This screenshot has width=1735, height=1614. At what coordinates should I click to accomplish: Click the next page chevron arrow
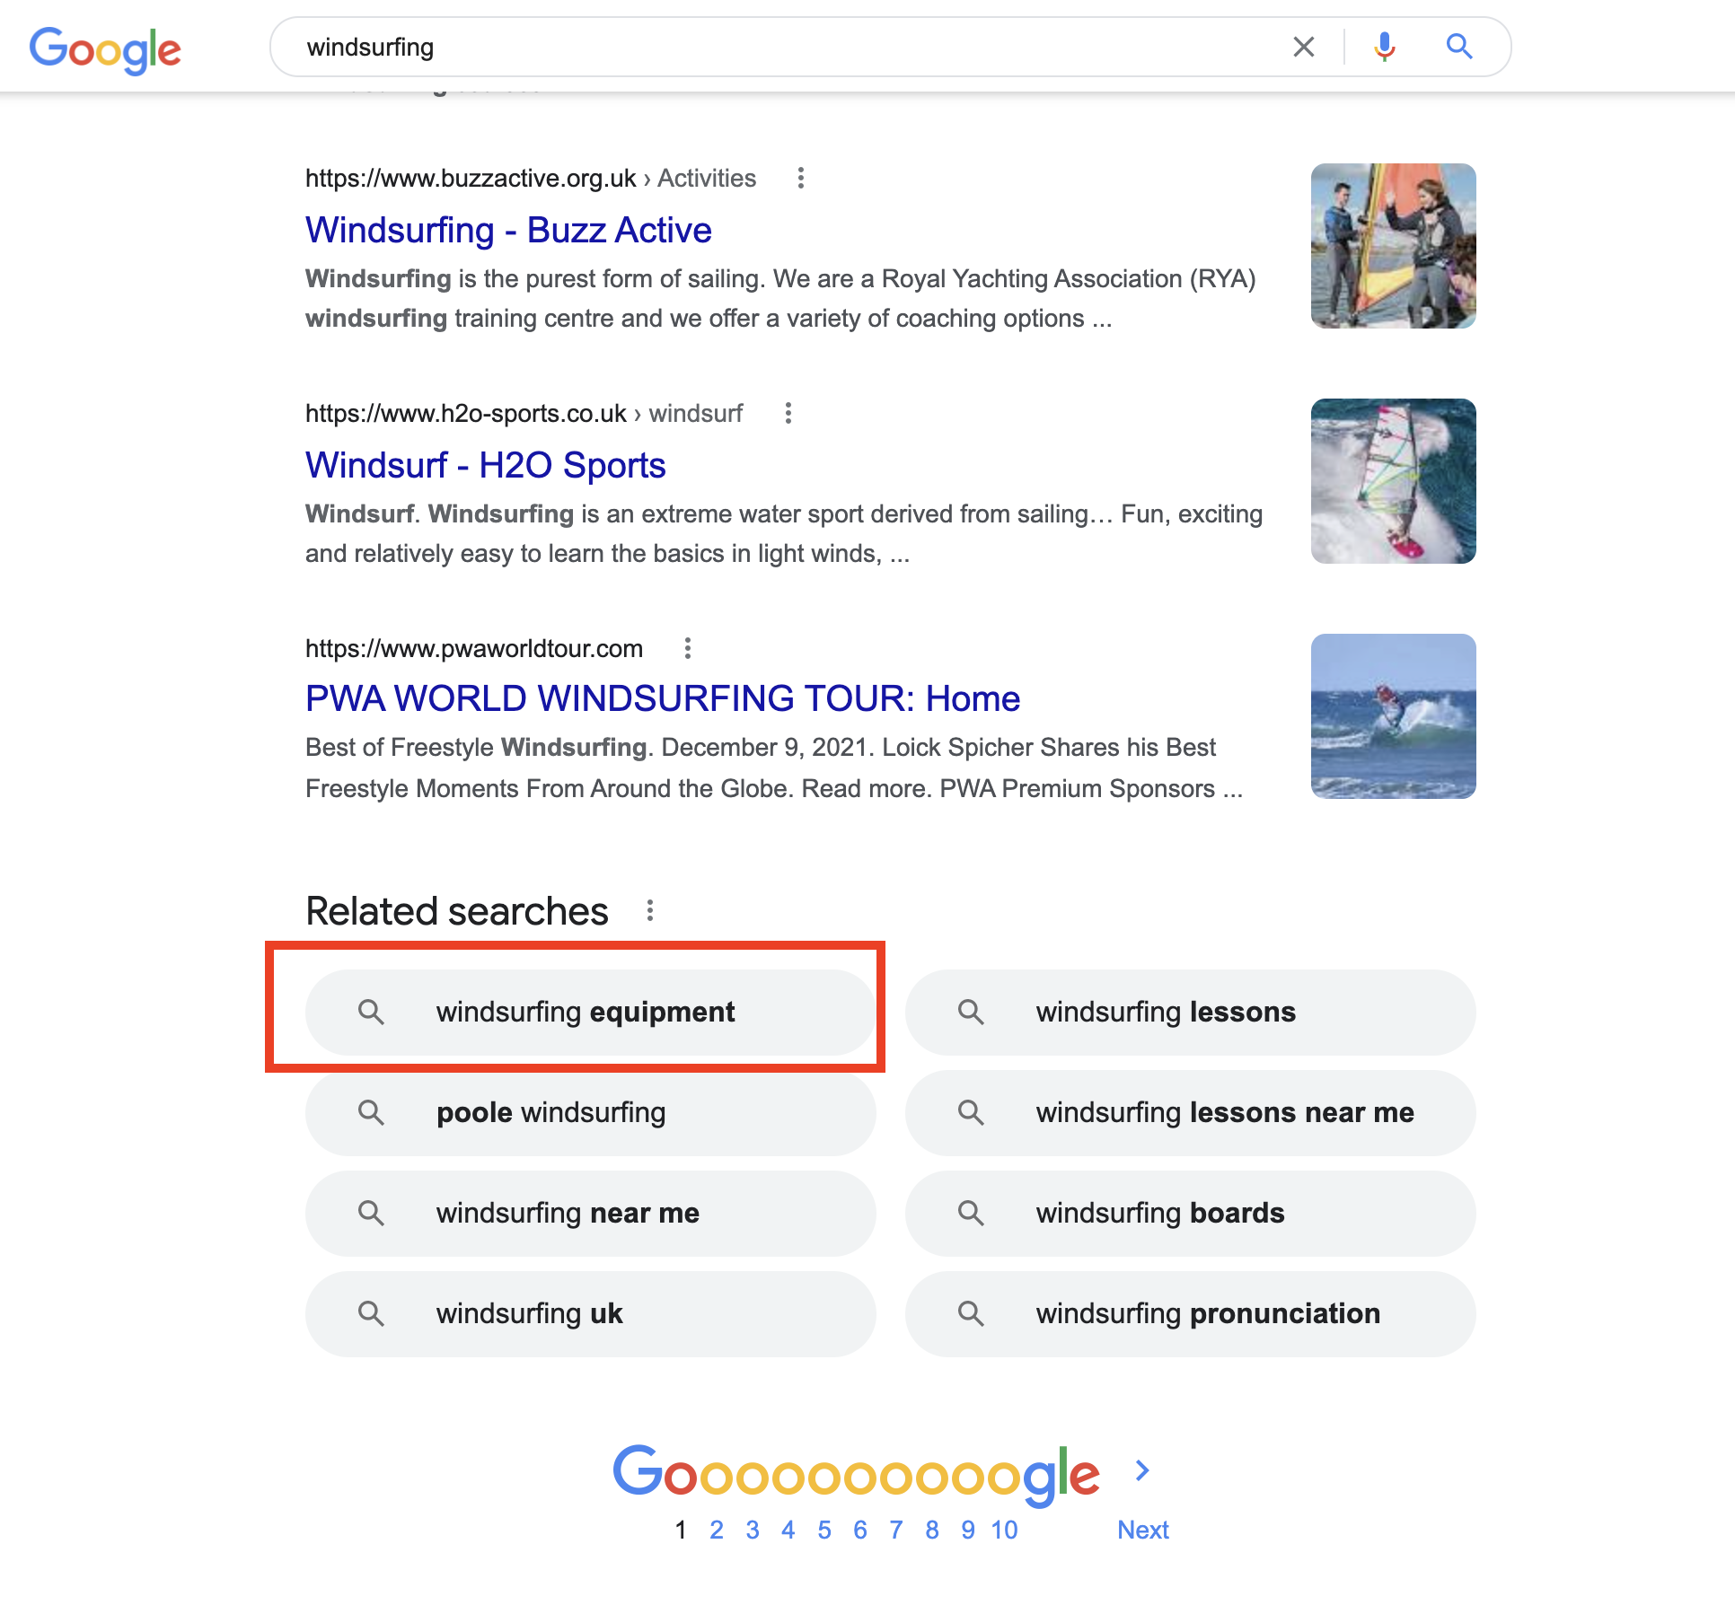click(x=1142, y=1470)
